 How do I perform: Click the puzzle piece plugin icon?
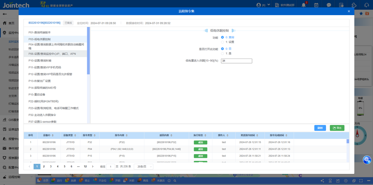[354, 5]
